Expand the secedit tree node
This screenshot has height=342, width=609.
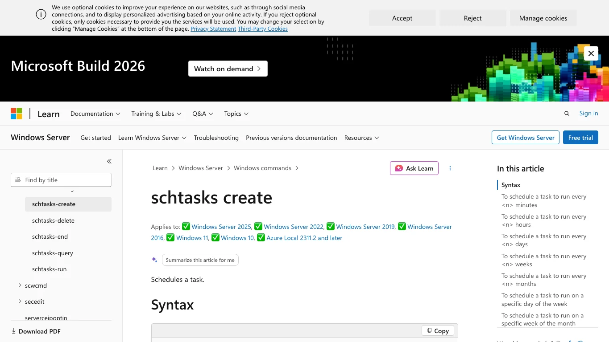click(20, 301)
